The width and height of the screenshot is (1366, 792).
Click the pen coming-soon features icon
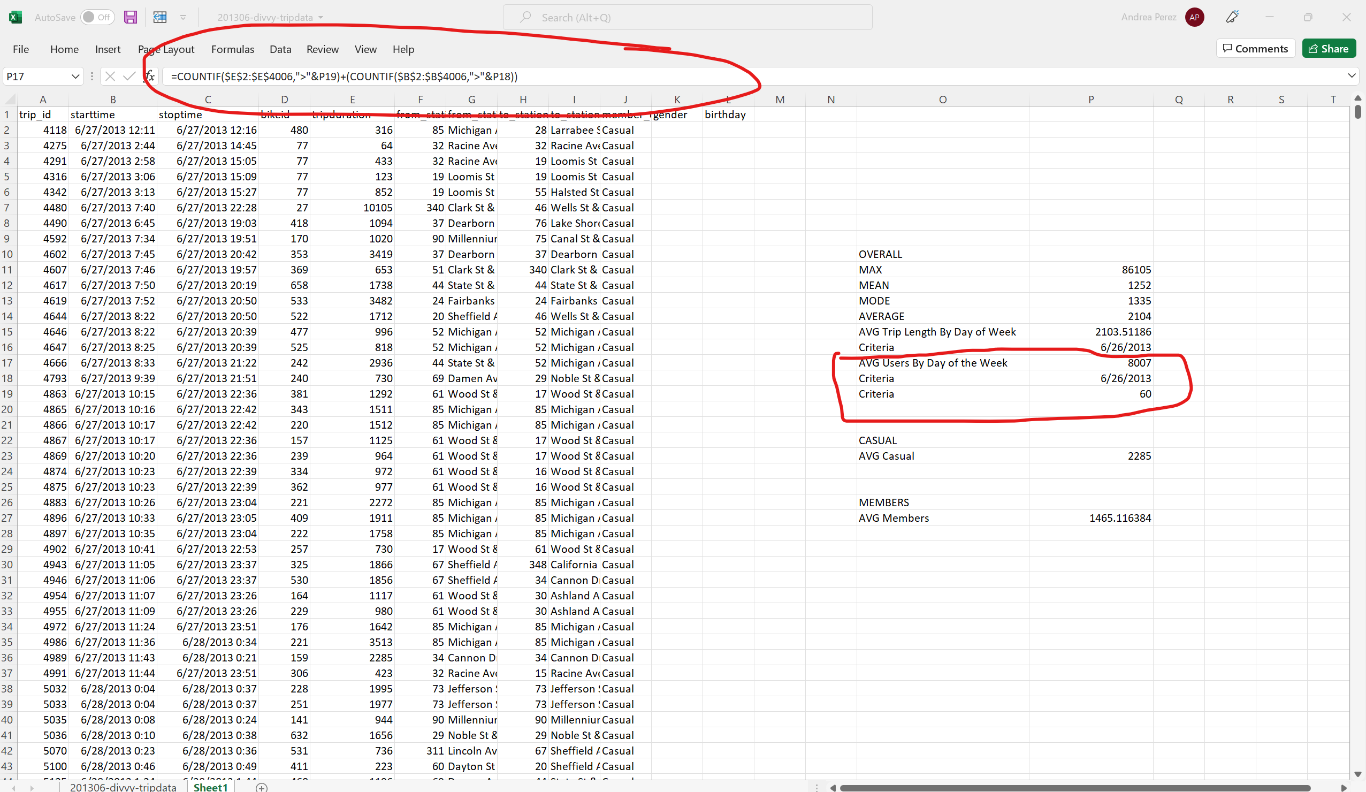[1232, 17]
